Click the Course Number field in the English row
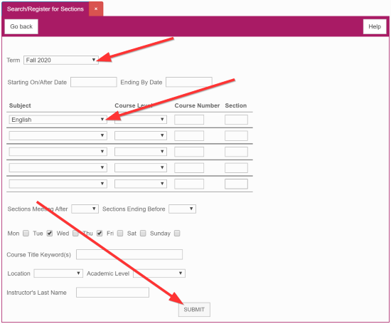This screenshot has height=324, width=391. point(189,120)
